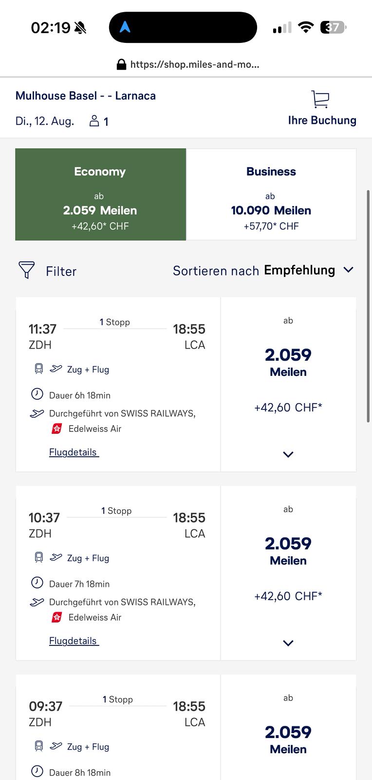Open the Sortieren nach Empfehlung dropdown

(263, 271)
